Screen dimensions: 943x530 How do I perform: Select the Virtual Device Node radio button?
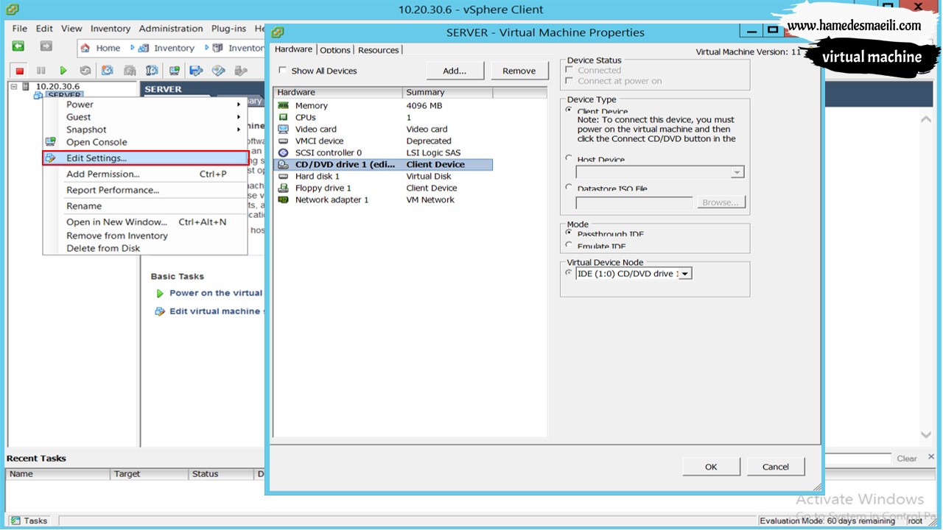[569, 272]
